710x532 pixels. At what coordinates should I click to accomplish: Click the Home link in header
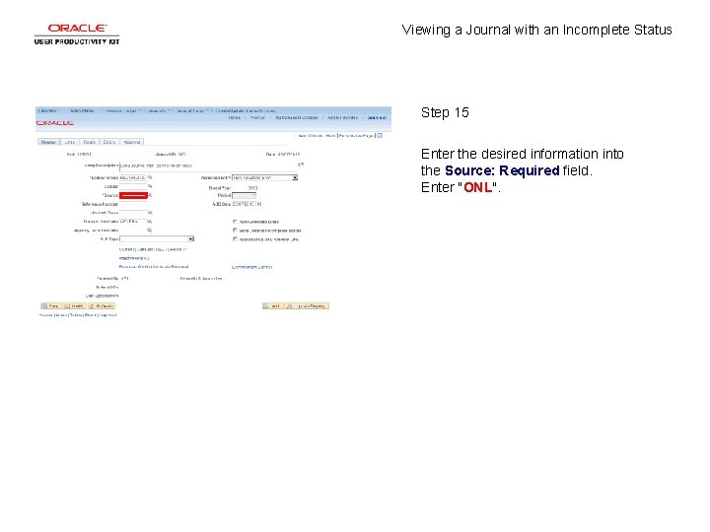[234, 117]
